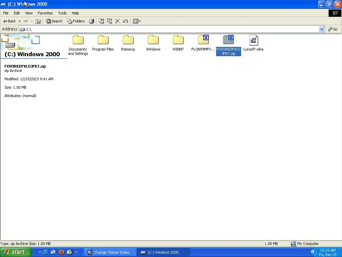Select the Program Files folder
Image resolution: width=342 pixels, height=257 pixels.
103,43
